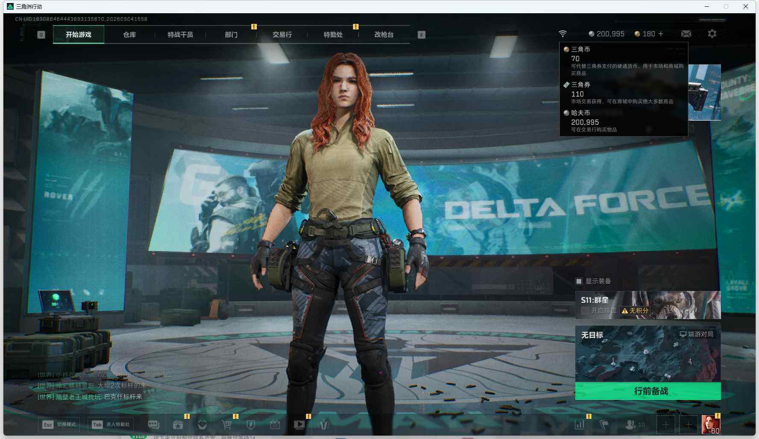Click the lightning shield icon
This screenshot has width=759, height=439.
tap(251, 424)
